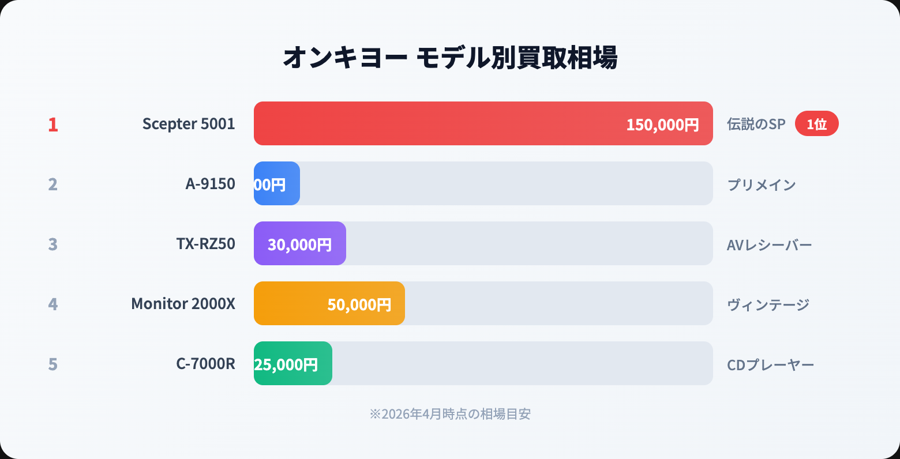
Task: Click the C-7000R model name
Action: click(x=205, y=364)
